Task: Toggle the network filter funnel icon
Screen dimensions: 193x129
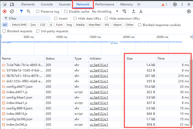Action: coord(21,11)
